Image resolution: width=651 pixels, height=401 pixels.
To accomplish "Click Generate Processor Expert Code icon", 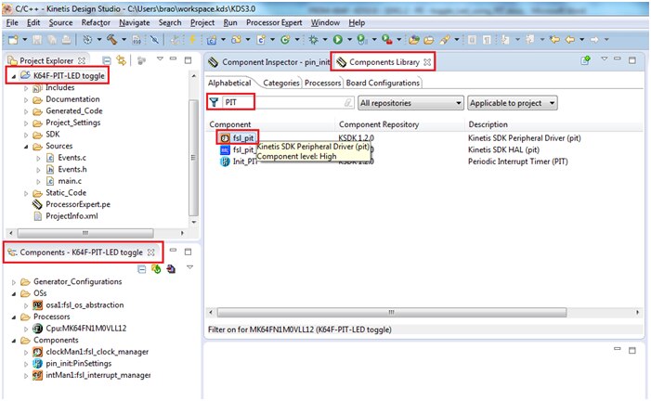I will point(156,269).
